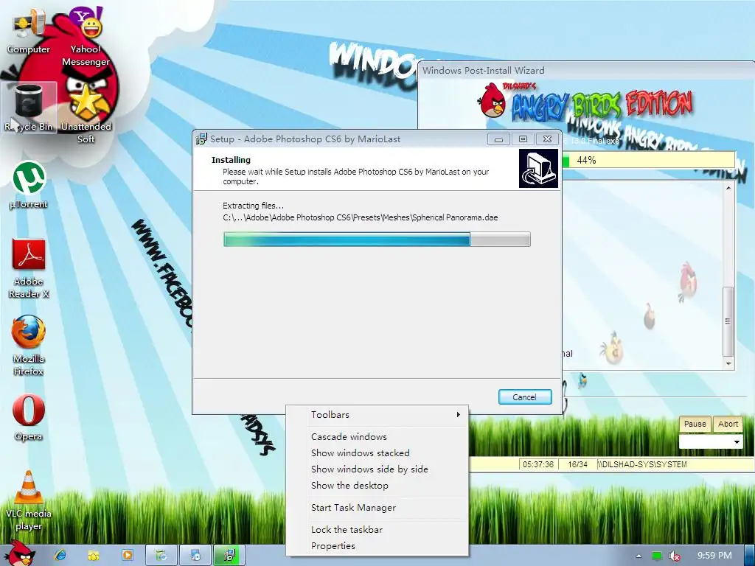Select Show windows stacked
The width and height of the screenshot is (755, 566).
coord(377,453)
